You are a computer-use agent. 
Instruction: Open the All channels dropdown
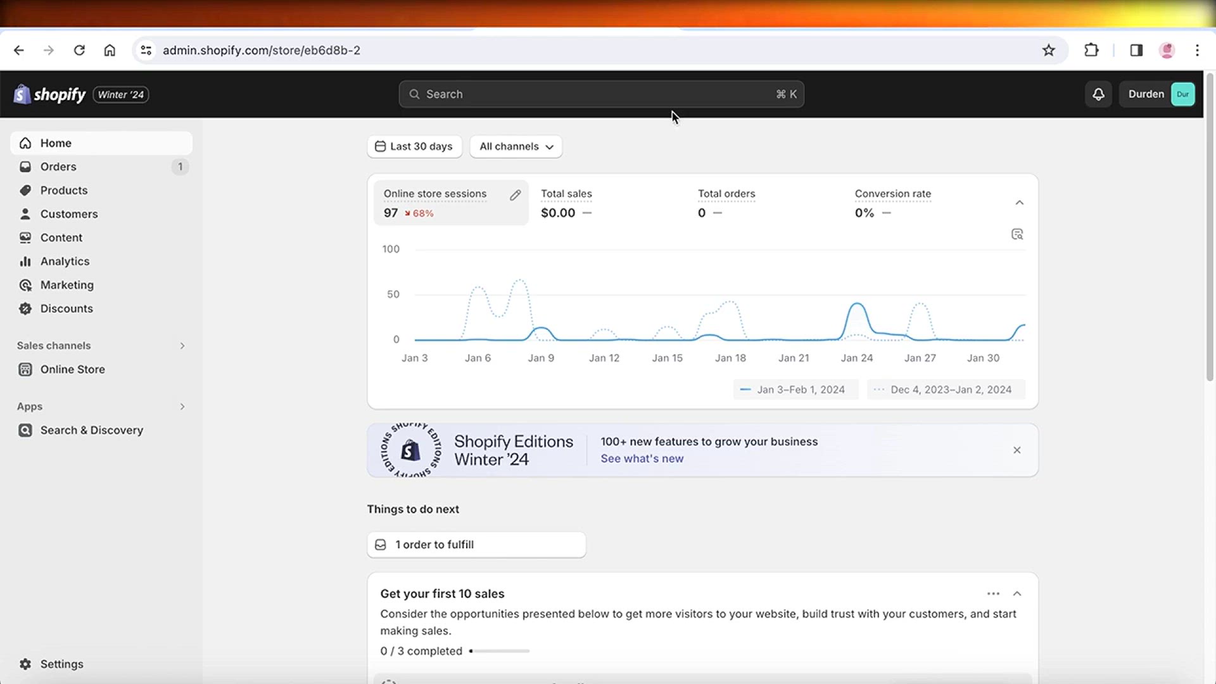click(516, 146)
